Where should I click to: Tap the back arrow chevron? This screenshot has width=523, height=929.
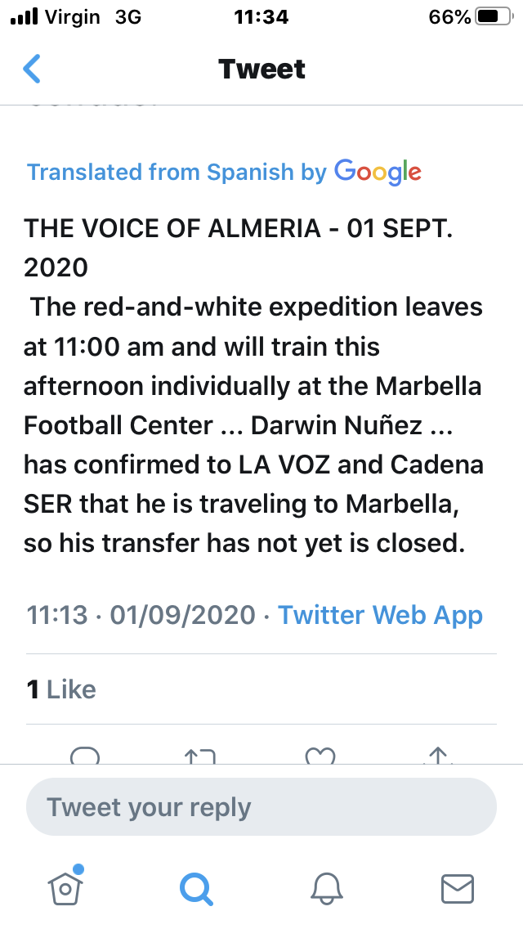click(x=31, y=69)
